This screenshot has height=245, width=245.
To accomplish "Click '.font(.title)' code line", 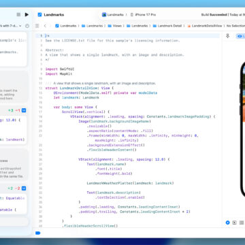I will (x=108, y=169).
